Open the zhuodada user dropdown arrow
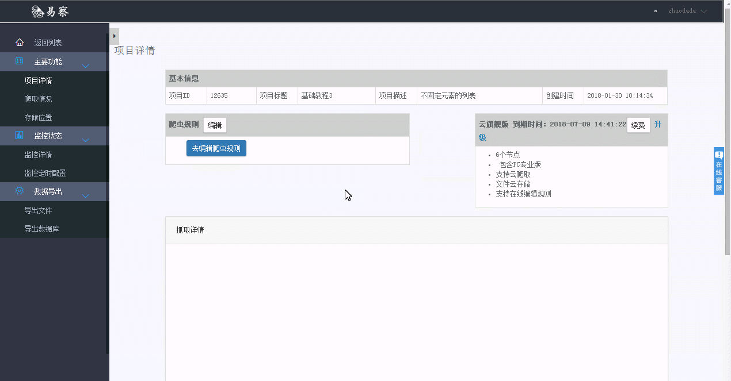The image size is (731, 381). [x=703, y=11]
